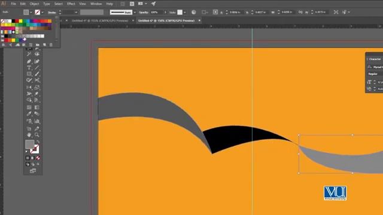
Task: Open the Effect menu
Action: (71, 4)
